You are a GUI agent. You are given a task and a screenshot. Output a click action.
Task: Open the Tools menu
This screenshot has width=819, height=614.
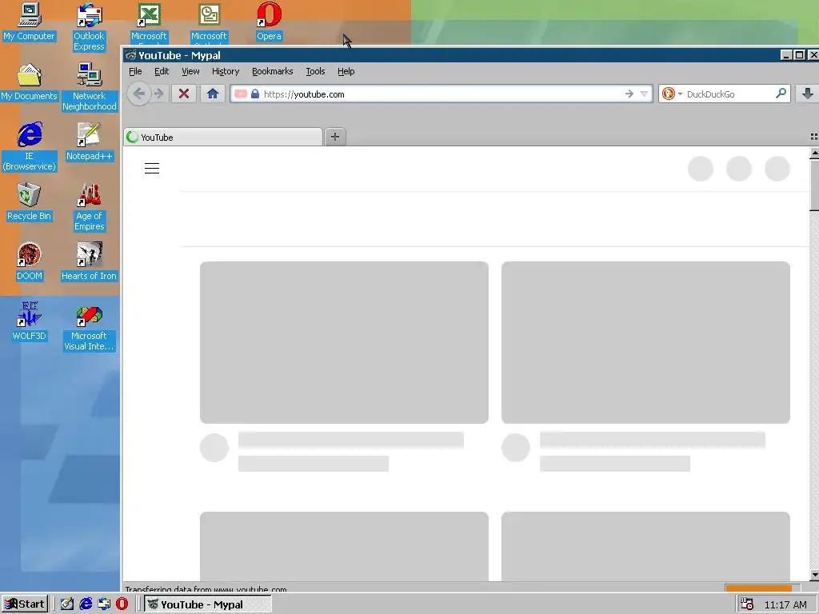pos(315,71)
